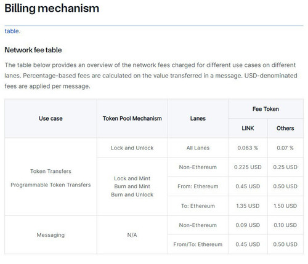The width and height of the screenshot is (308, 264).
Task: Select the 0.063 % fee value
Action: pyautogui.click(x=248, y=148)
